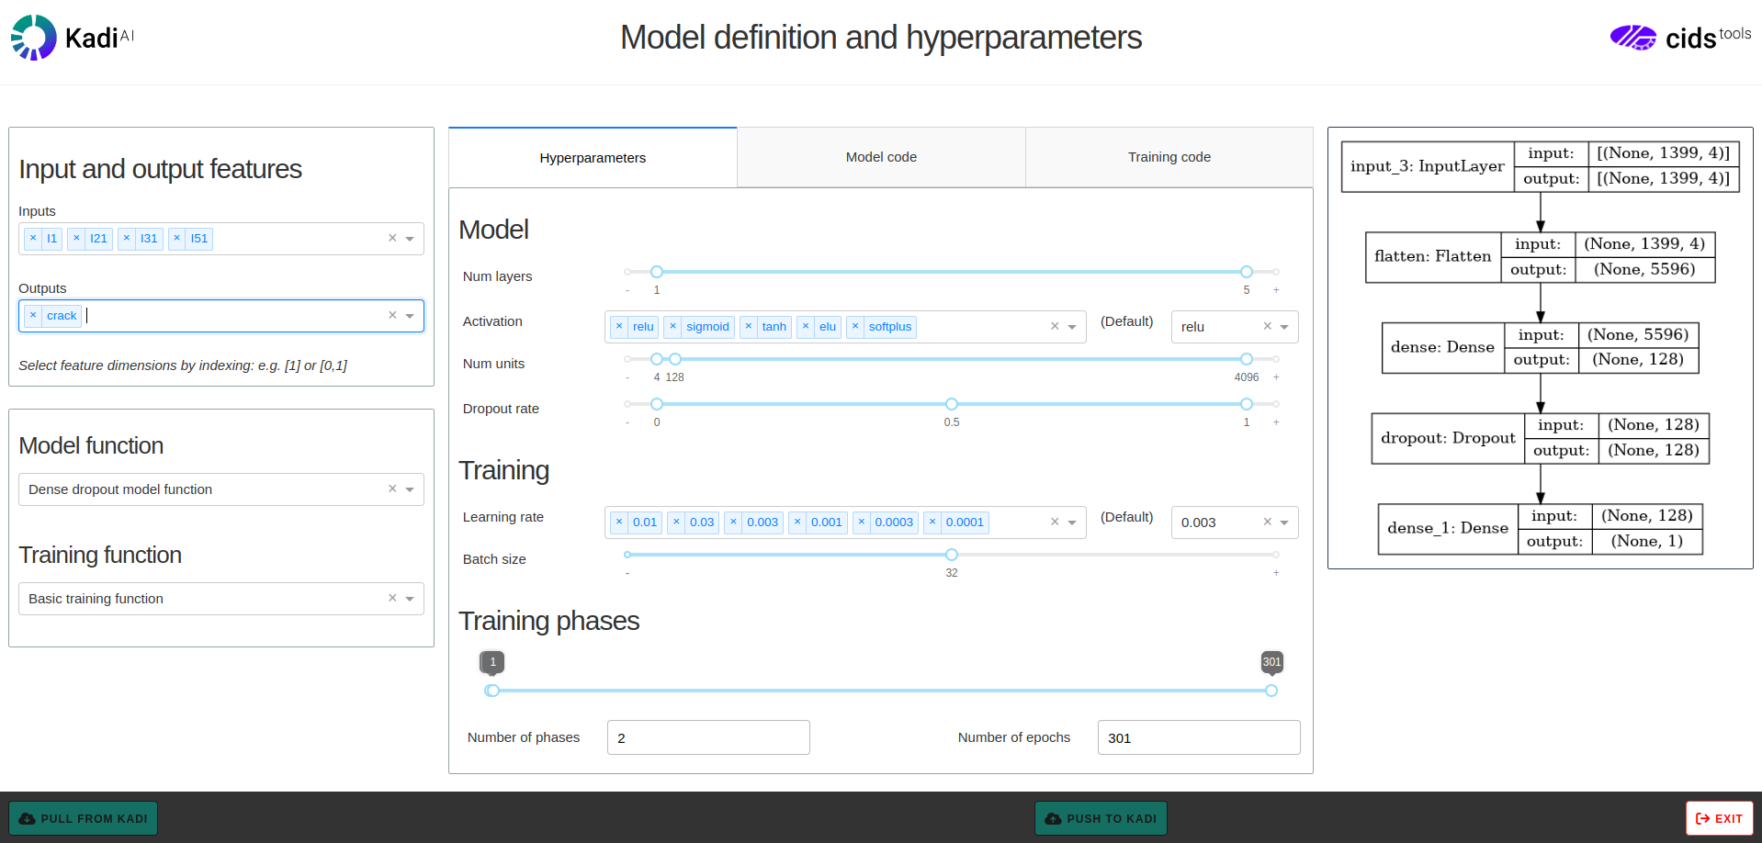Viewport: 1762px width, 843px height.
Task: Click the Batch size slider handle at 32
Action: pyautogui.click(x=952, y=555)
